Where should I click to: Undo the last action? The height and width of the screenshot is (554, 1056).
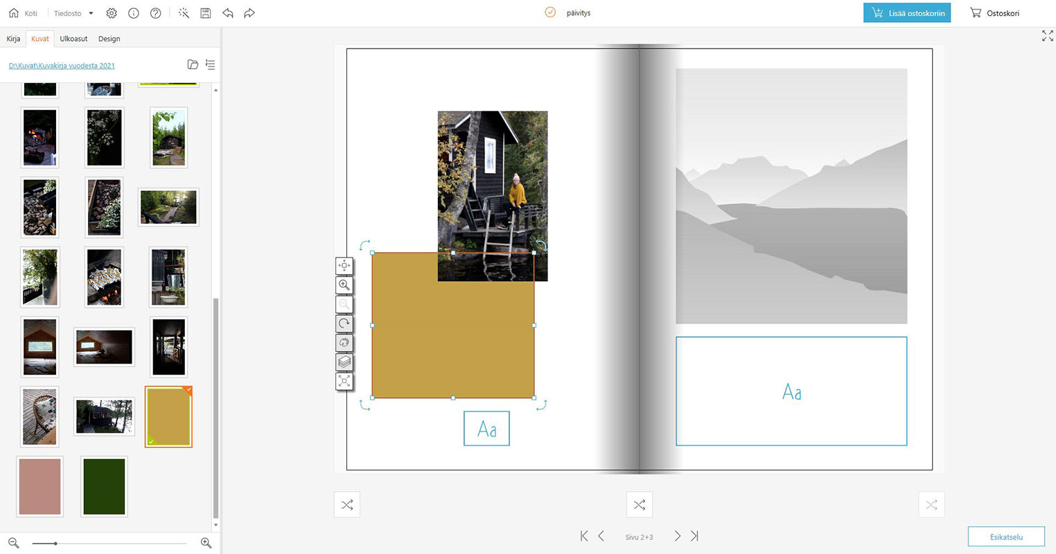[x=228, y=13]
